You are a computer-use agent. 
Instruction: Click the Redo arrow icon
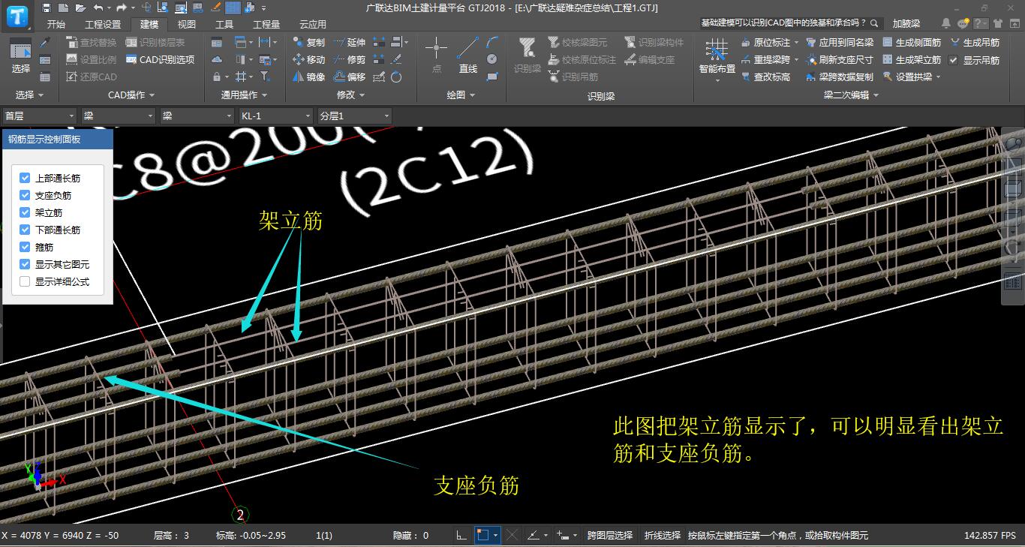(x=122, y=8)
